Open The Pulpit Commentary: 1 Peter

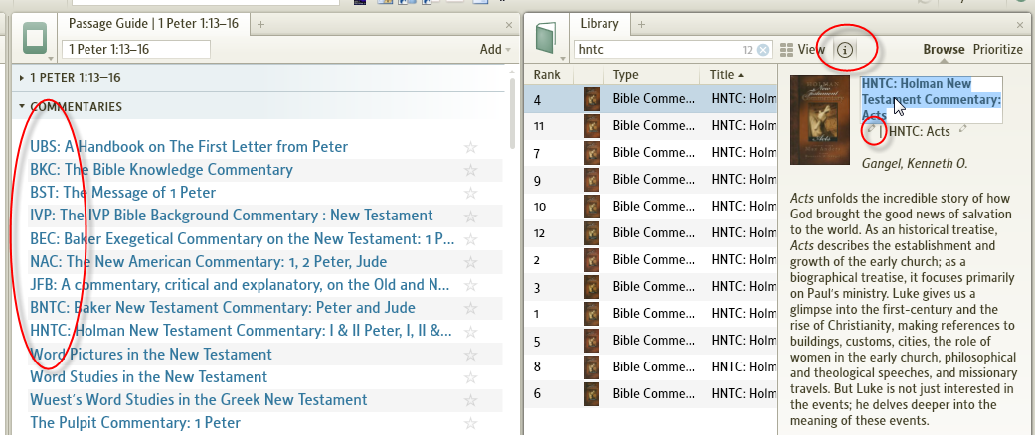tap(135, 423)
